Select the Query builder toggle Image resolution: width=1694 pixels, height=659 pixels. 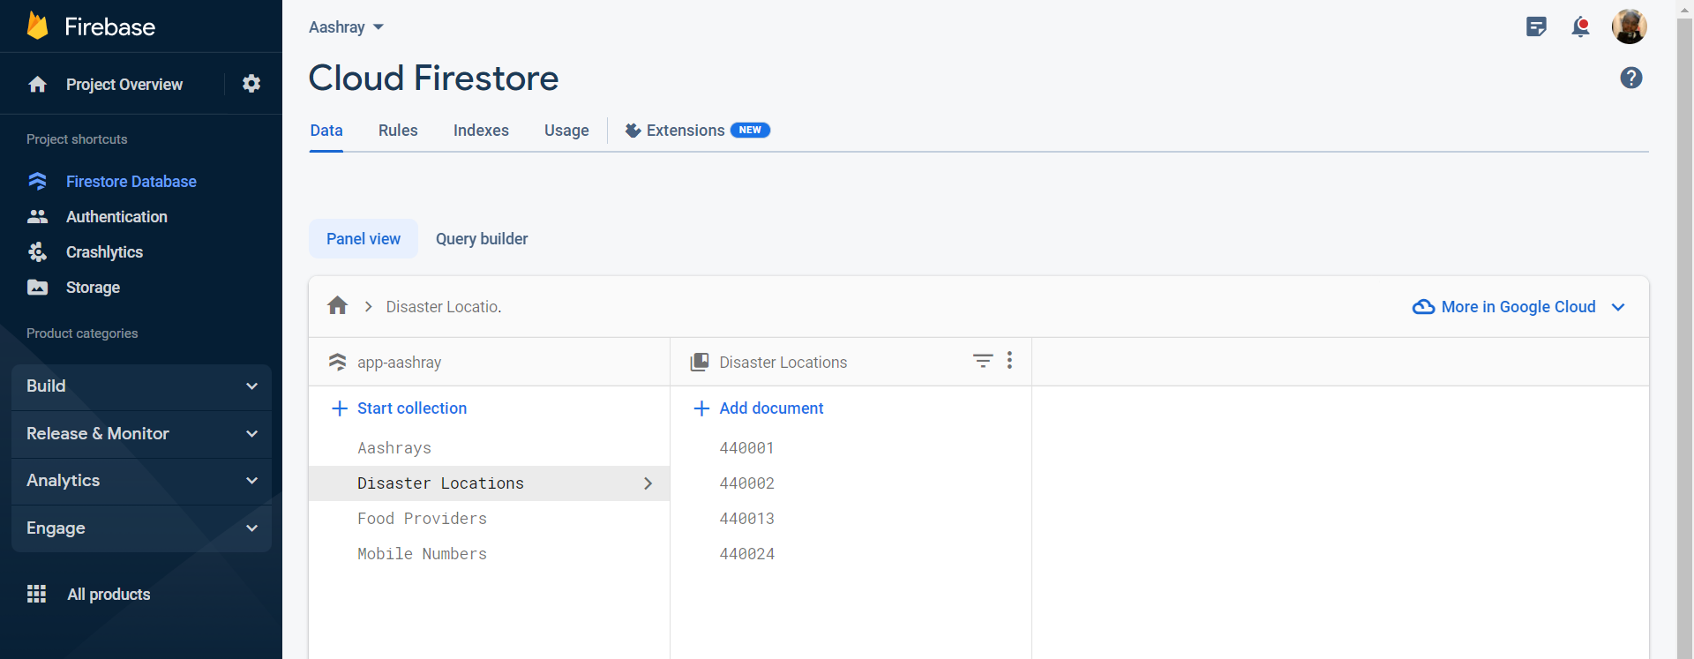coord(482,239)
